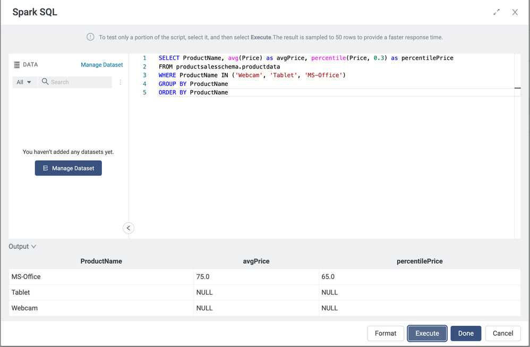Open the three-dot more options menu

click(121, 82)
